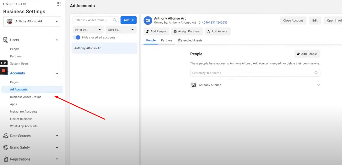The image size is (342, 165).
Task: Switch to the Partners tab
Action: click(x=167, y=40)
